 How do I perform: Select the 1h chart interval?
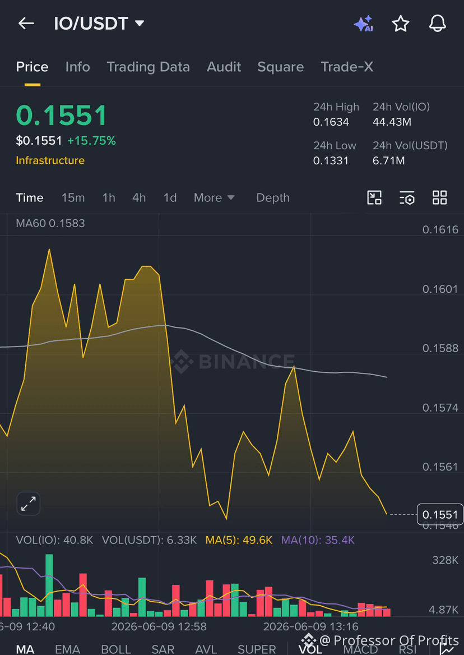coord(109,197)
